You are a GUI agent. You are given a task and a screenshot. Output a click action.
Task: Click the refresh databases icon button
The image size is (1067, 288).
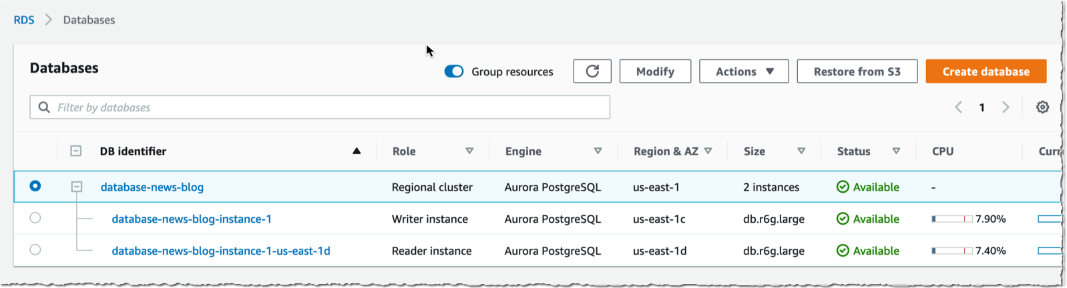[592, 71]
